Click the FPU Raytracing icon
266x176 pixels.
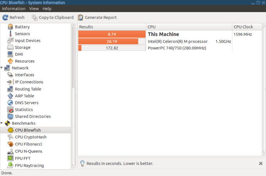(10, 165)
